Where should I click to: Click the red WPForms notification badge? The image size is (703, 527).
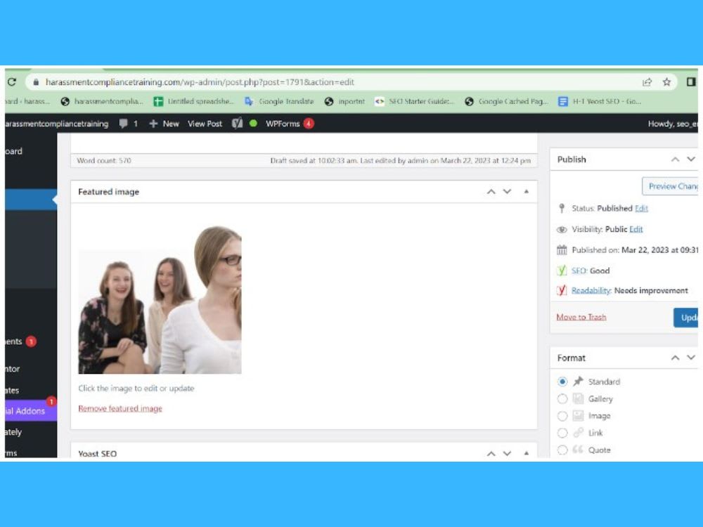click(309, 123)
